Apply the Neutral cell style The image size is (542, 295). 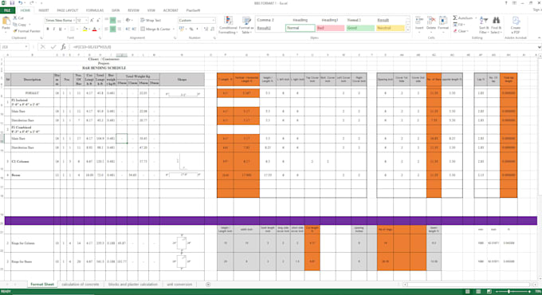pos(391,28)
